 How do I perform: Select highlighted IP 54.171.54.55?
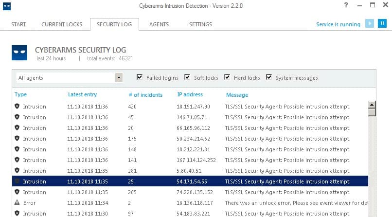[x=192, y=181]
